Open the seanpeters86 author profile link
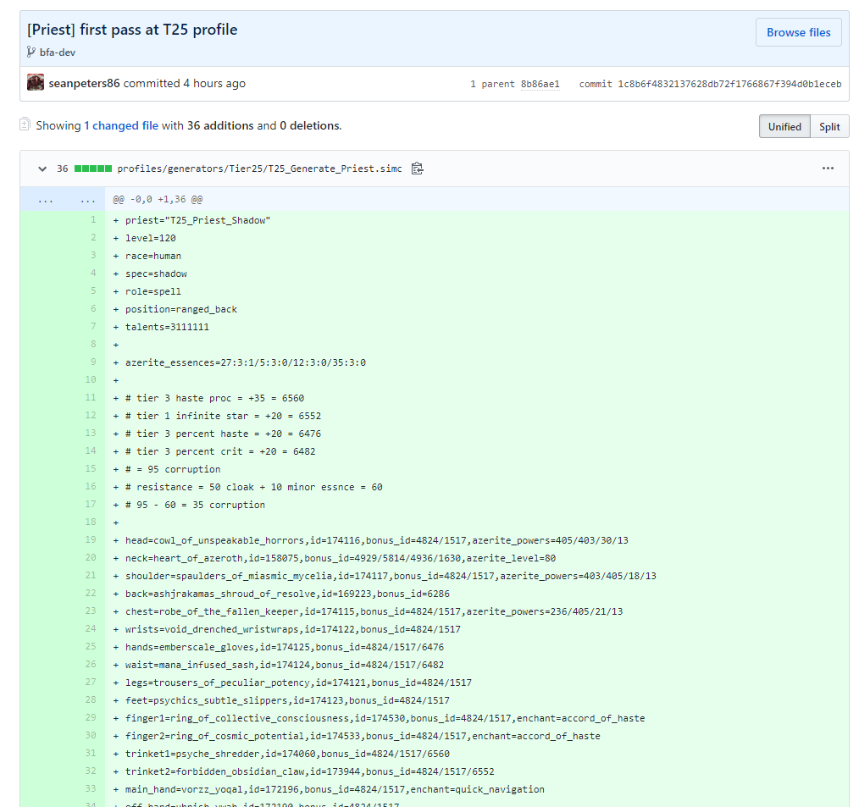Screen dimensions: 859x807 click(84, 83)
